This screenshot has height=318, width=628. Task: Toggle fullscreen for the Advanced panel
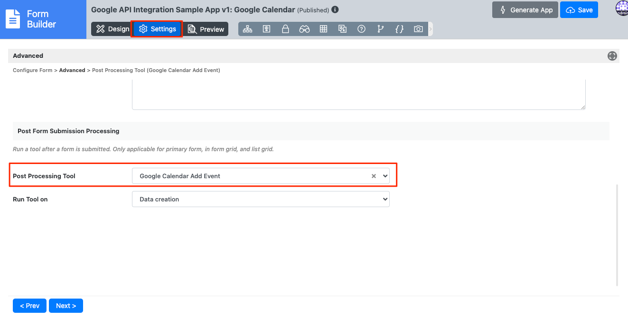tap(612, 56)
